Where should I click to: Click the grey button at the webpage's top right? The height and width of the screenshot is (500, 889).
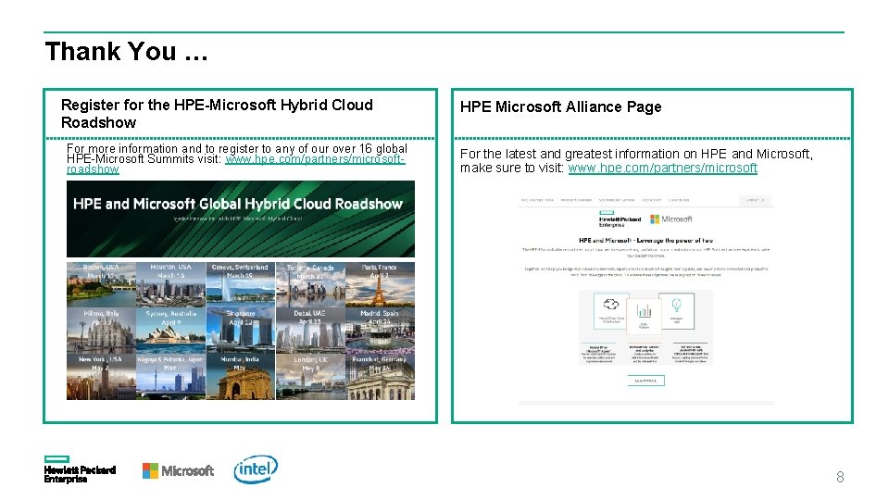coord(756,200)
